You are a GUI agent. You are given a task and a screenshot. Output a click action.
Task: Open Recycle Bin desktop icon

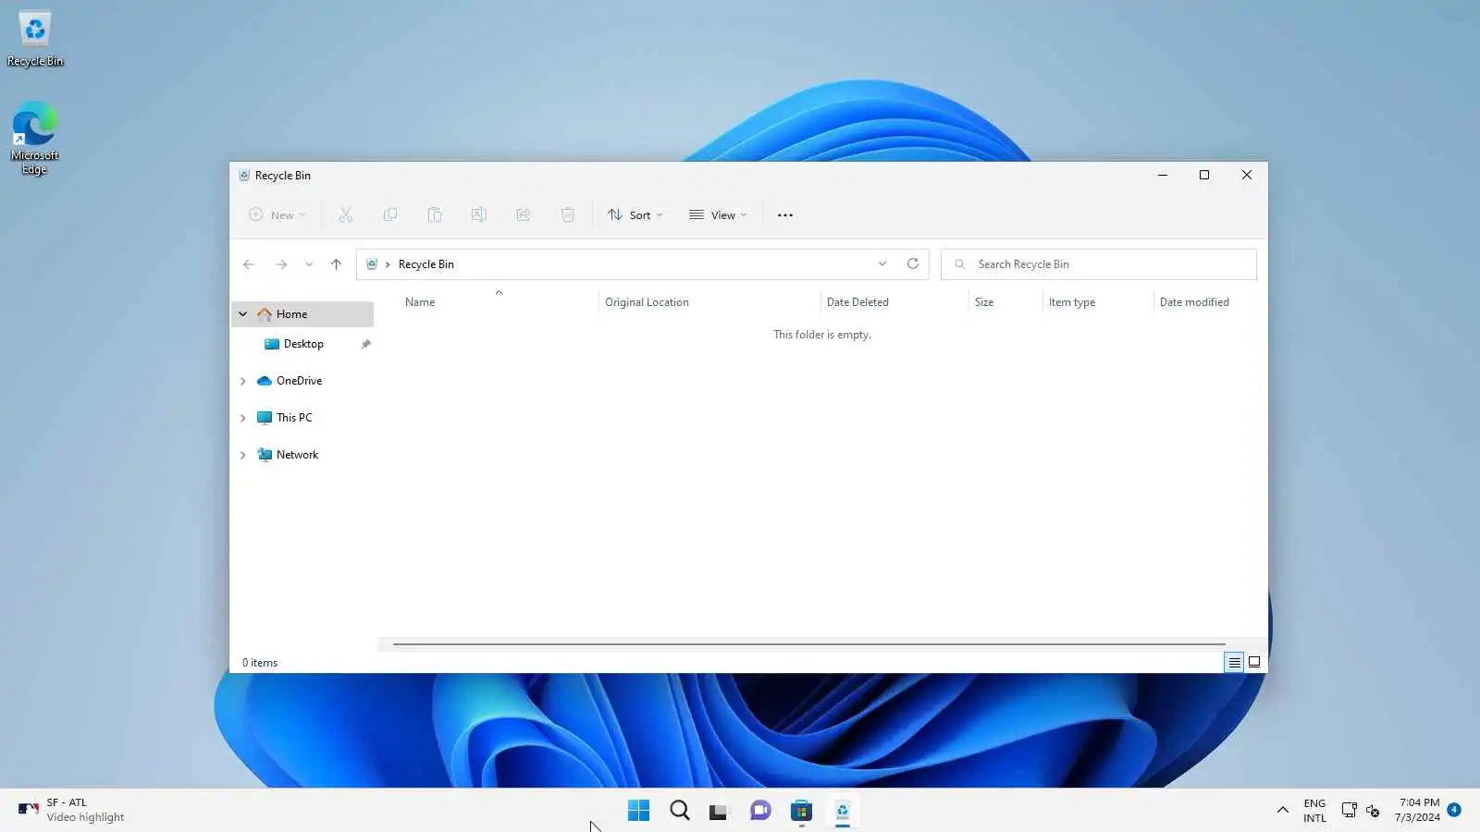[x=35, y=39]
